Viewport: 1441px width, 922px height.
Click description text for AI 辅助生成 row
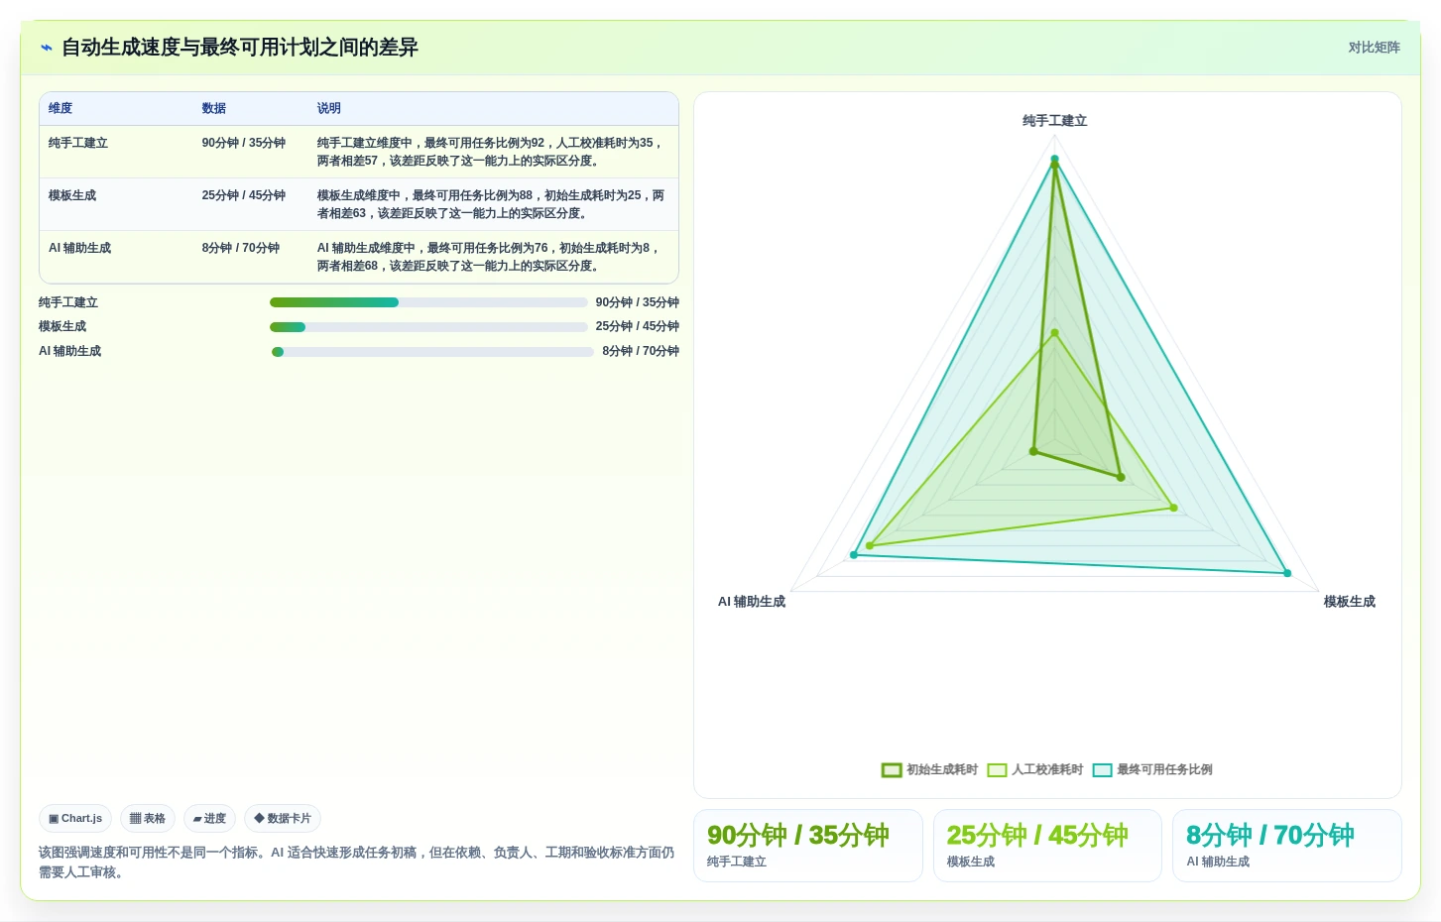[x=491, y=257]
